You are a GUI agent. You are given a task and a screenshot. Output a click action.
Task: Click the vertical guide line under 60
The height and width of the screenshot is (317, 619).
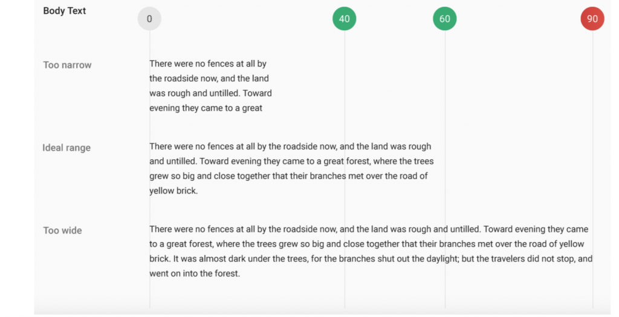[x=446, y=169]
